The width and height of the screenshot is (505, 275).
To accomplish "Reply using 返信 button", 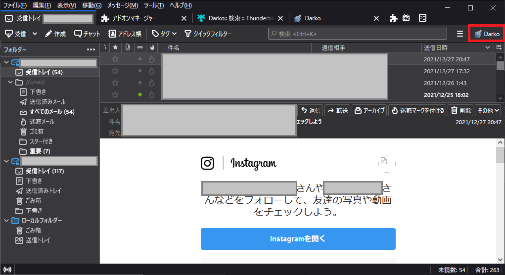I will pos(311,110).
